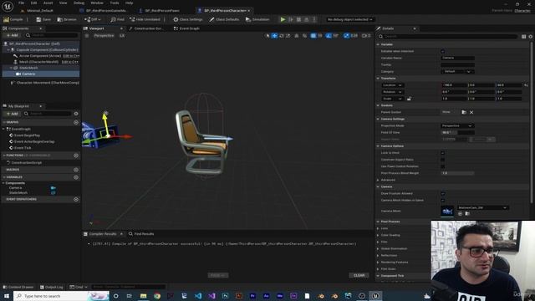535x301 pixels.
Task: Open the File menu
Action: point(22,3)
